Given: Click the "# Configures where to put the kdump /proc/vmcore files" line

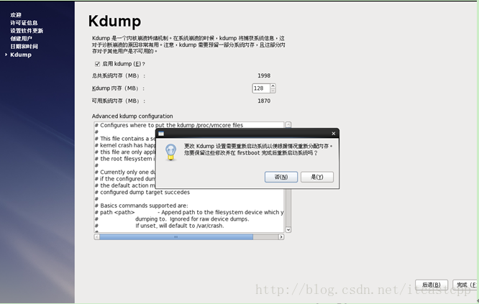Looking at the screenshot, I should [x=168, y=125].
